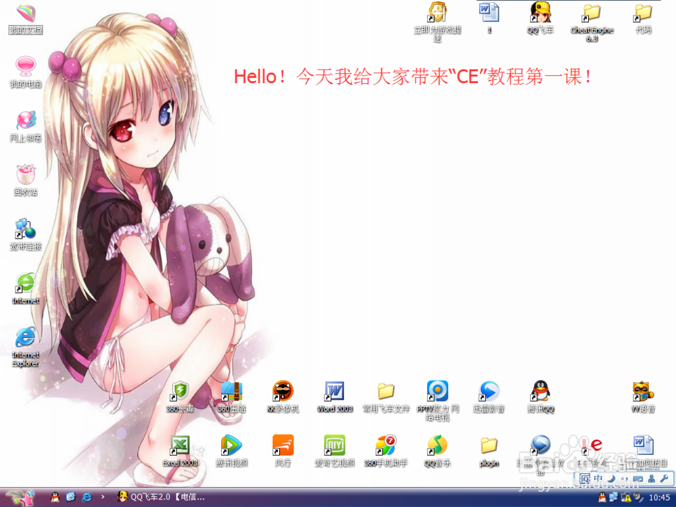Open the 网上邻居 desktop icon
Image resolution: width=676 pixels, height=507 pixels.
point(26,126)
